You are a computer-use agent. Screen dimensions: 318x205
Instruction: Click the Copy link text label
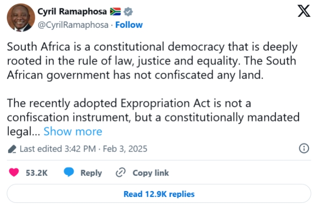click(x=151, y=173)
